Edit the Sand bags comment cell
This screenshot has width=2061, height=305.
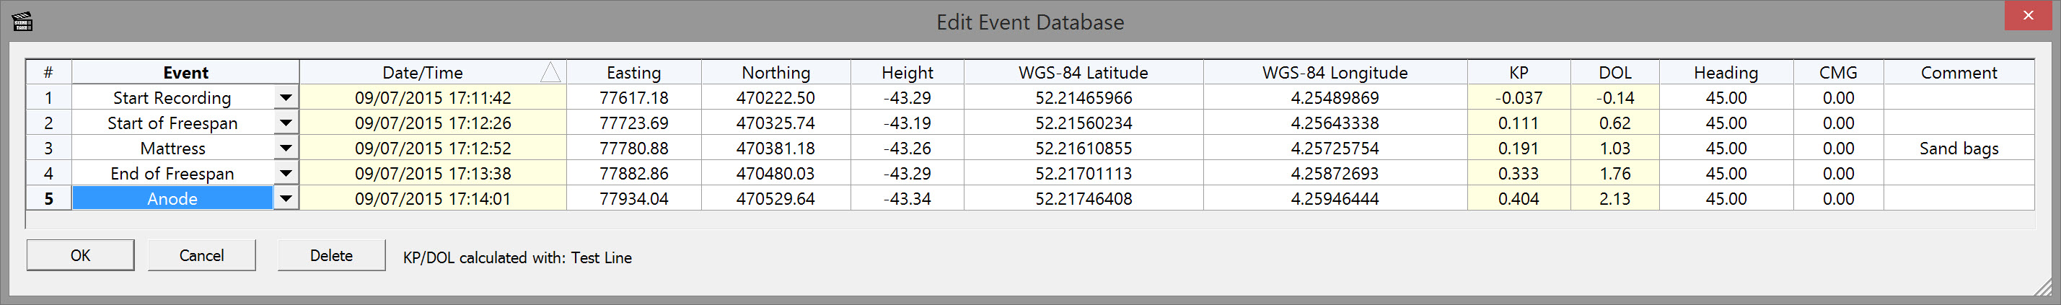1958,148
